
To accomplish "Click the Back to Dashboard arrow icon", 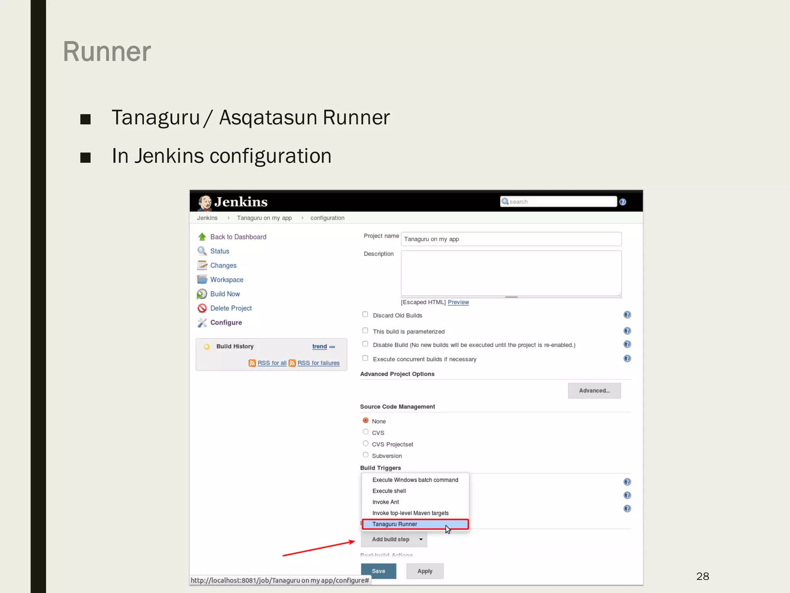I will pos(202,237).
